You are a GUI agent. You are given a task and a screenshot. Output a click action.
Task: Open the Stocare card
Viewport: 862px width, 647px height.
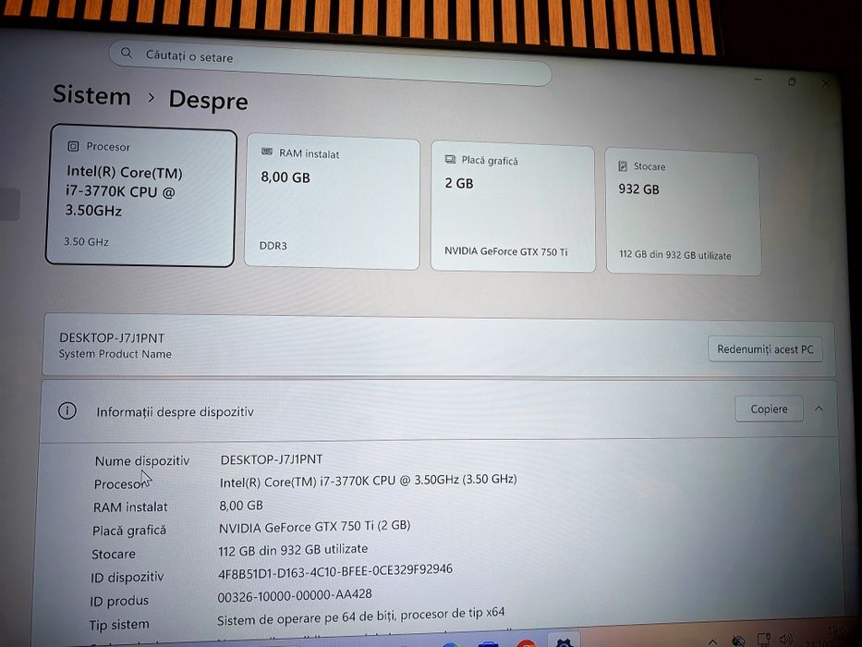pyautogui.click(x=683, y=212)
